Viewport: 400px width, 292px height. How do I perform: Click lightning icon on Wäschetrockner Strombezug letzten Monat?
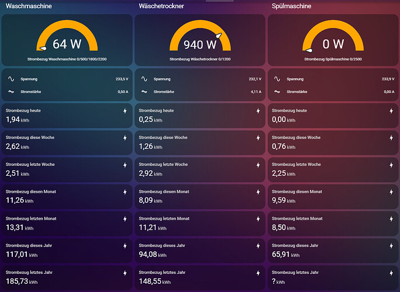coord(258,219)
